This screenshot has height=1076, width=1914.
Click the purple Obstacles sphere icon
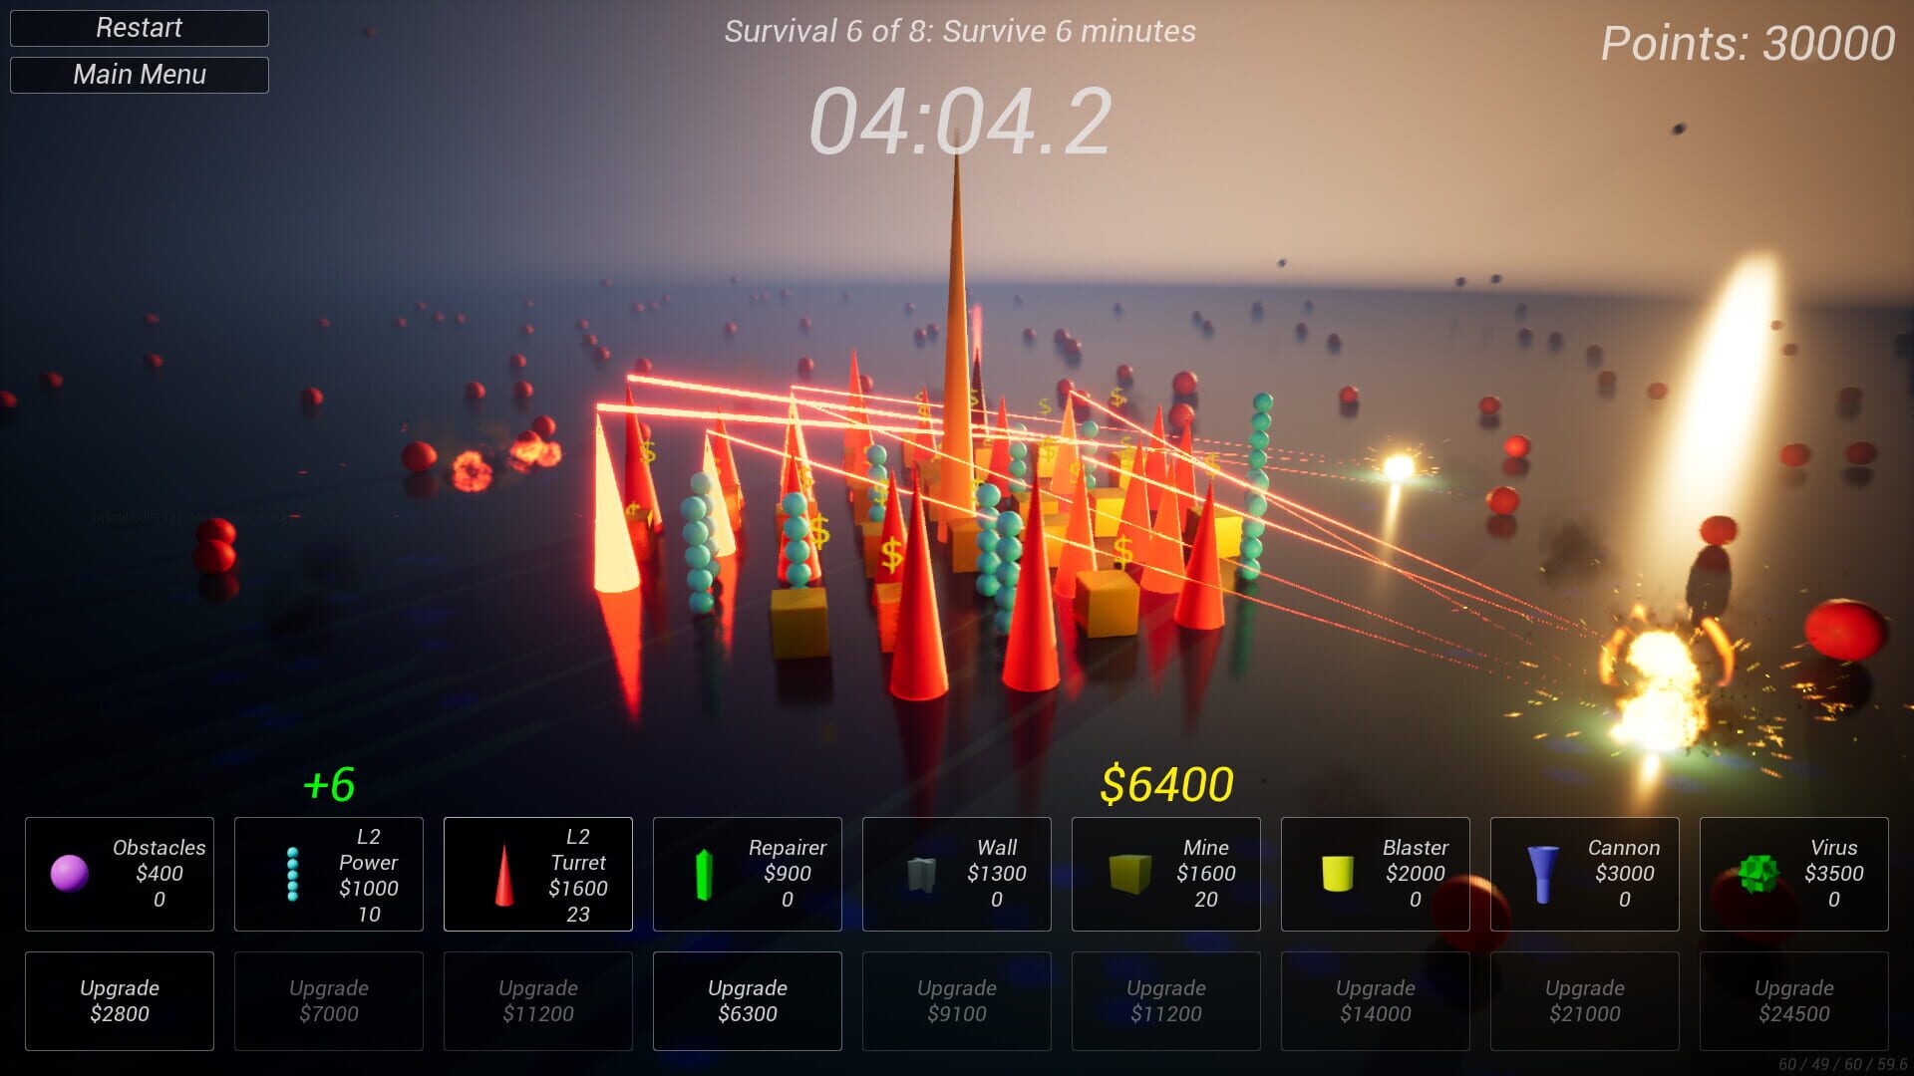70,873
